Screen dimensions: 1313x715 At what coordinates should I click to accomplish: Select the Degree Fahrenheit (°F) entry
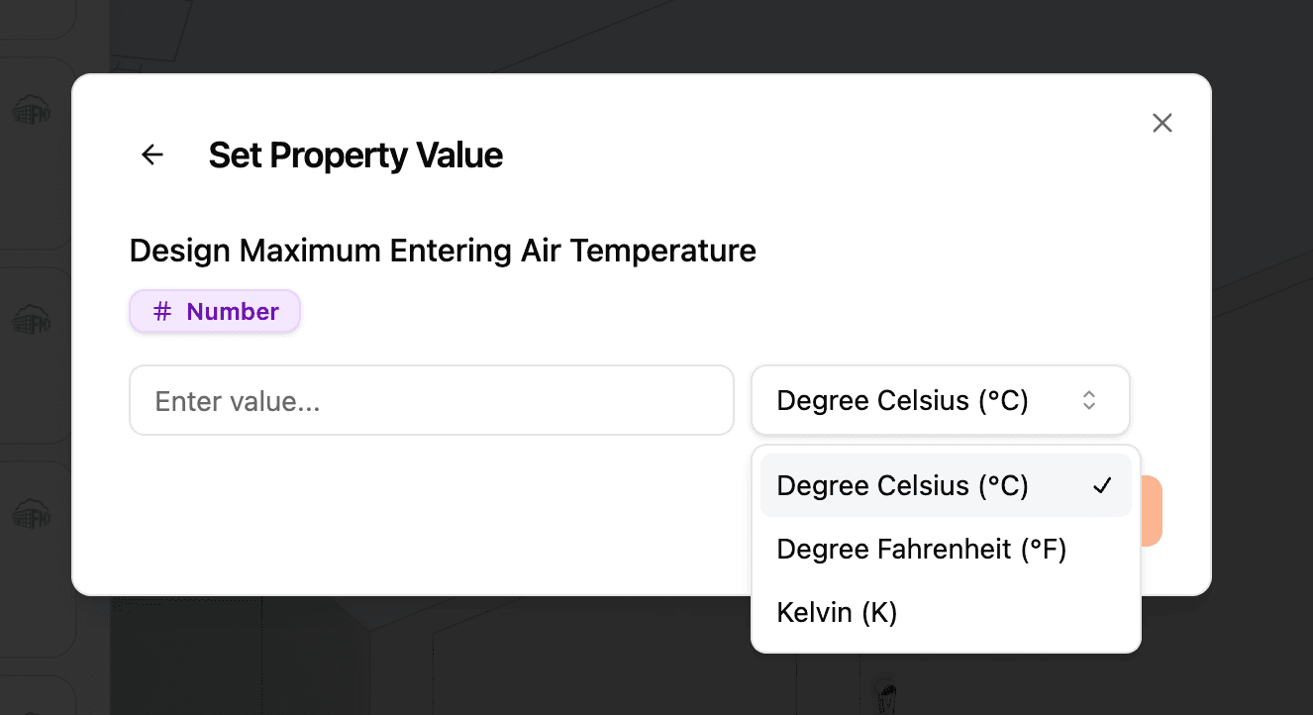[x=921, y=549]
